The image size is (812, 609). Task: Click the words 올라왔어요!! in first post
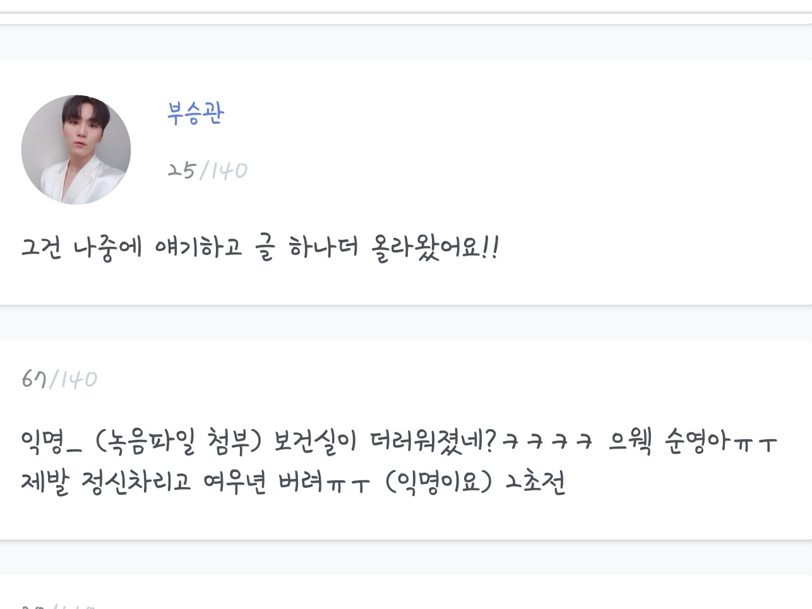[434, 247]
